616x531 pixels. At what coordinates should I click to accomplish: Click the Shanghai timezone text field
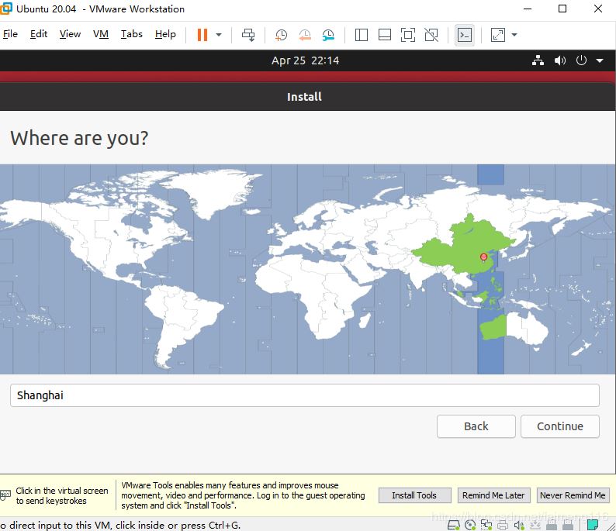pyautogui.click(x=304, y=395)
